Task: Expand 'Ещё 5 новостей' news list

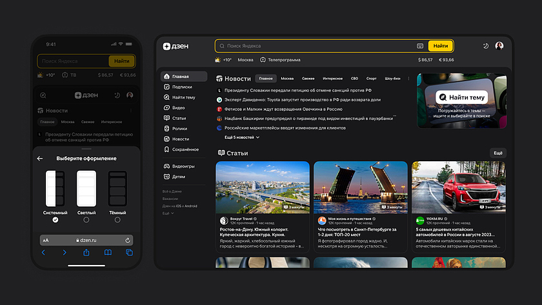Action: coord(242,137)
